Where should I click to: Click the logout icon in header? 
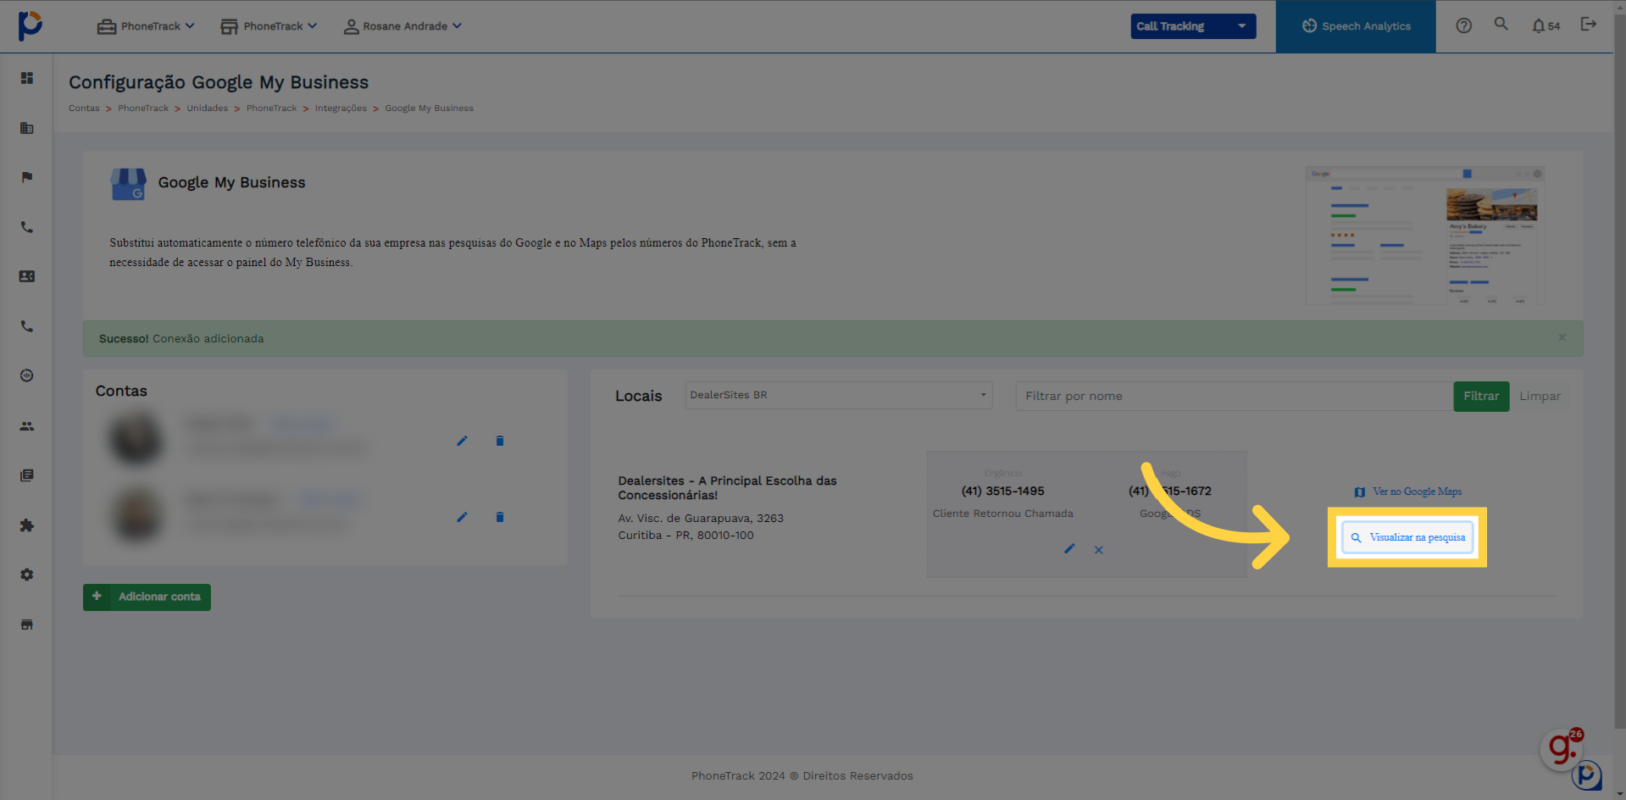[x=1589, y=24]
